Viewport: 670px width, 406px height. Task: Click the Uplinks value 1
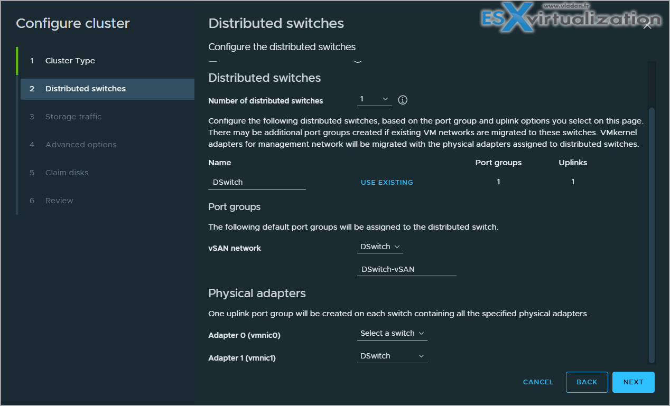tap(573, 182)
